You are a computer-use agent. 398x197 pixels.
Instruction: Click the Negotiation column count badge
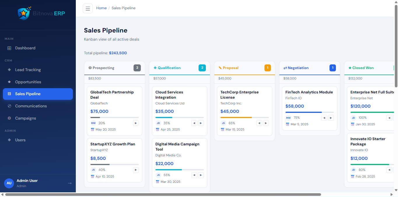pos(333,68)
